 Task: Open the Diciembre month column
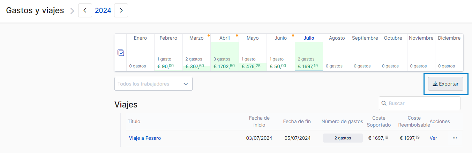[x=449, y=38]
